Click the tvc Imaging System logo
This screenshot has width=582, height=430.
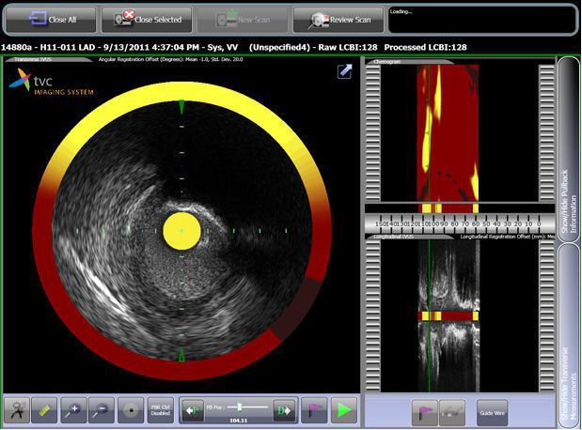click(52, 82)
